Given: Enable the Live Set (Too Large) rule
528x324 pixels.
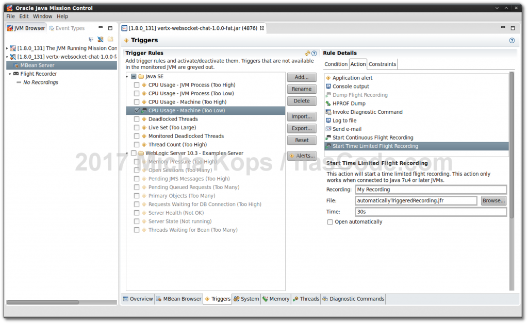Looking at the screenshot, I should coord(137,127).
